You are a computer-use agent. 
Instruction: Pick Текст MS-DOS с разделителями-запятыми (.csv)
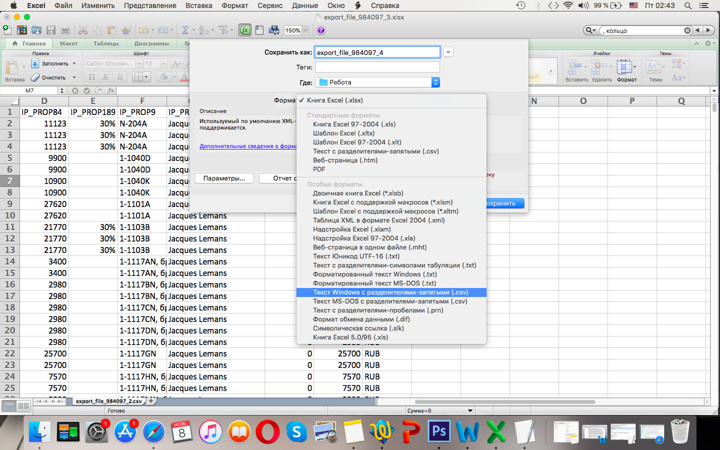[x=391, y=301]
